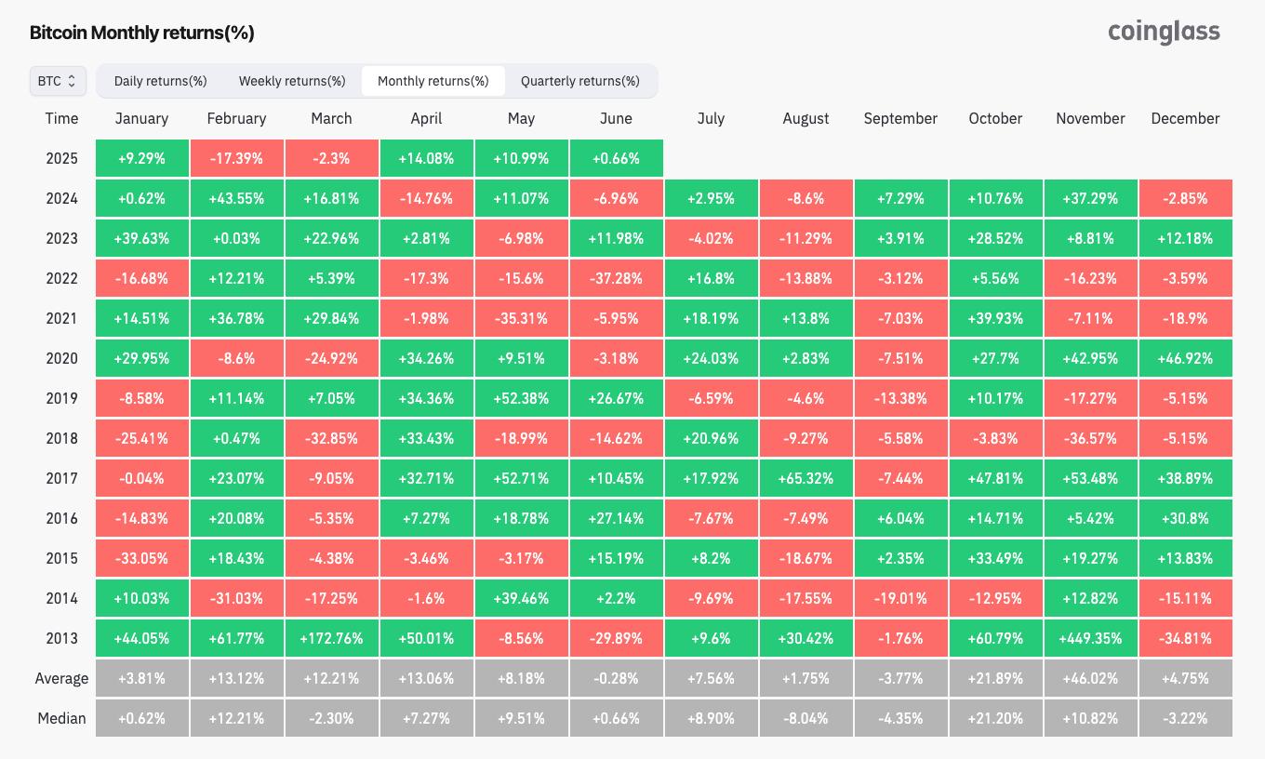Click the 2021 May -35.31% cell

point(521,318)
